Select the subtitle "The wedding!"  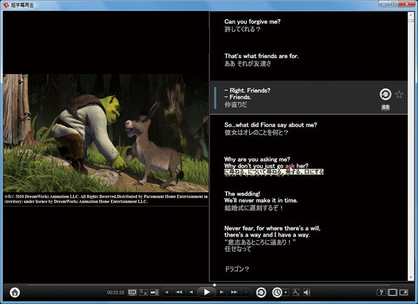tap(242, 194)
